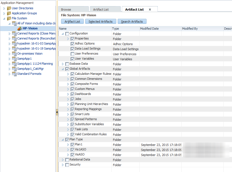Sort by the Modified Date column header
This screenshot has height=172, width=232.
(160, 29)
